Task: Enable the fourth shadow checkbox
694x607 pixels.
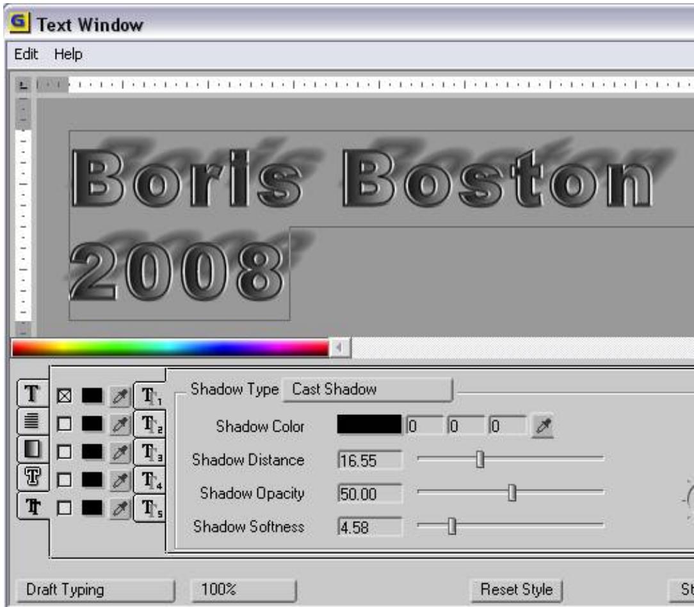Action: point(65,480)
